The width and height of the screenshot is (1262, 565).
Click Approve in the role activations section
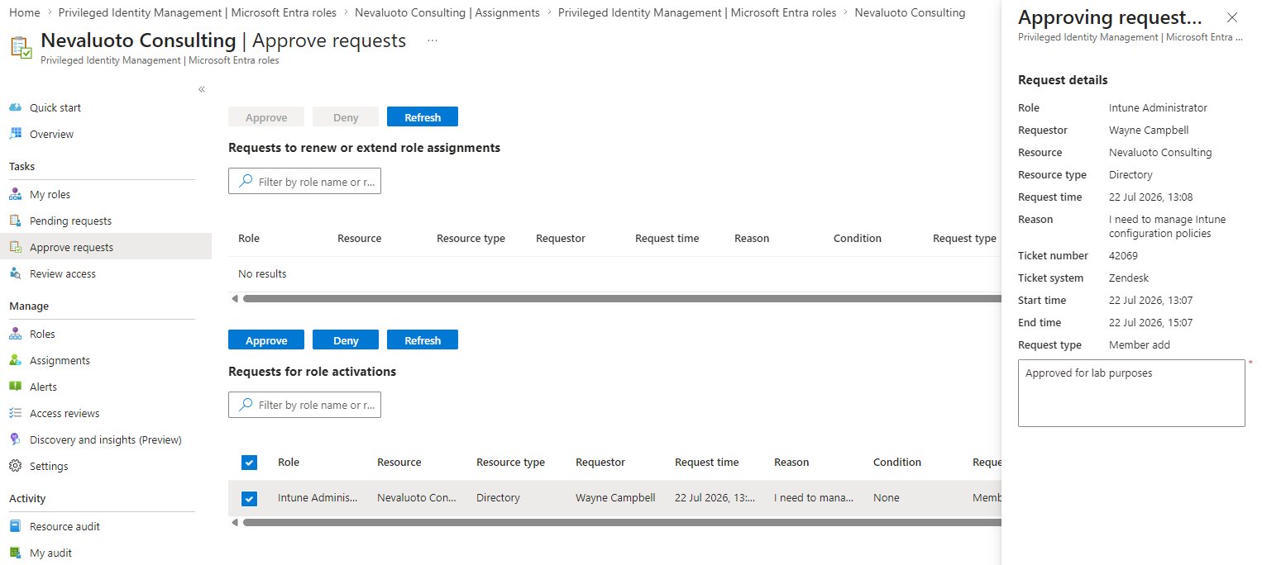point(266,340)
